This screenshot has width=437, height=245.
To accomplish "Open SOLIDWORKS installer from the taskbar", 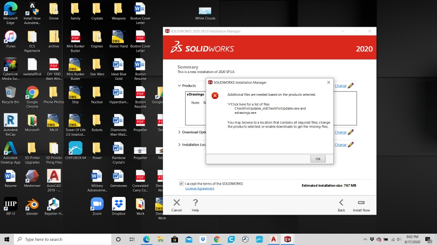I will pos(288,239).
